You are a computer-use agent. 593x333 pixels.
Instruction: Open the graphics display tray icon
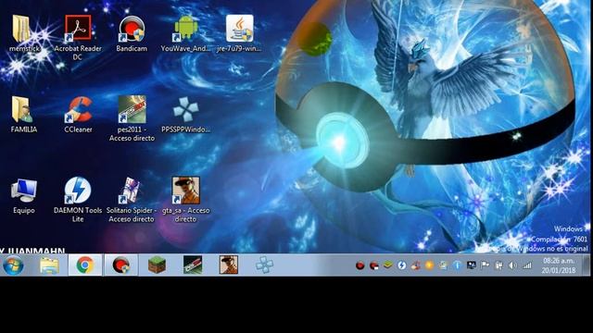(472, 265)
